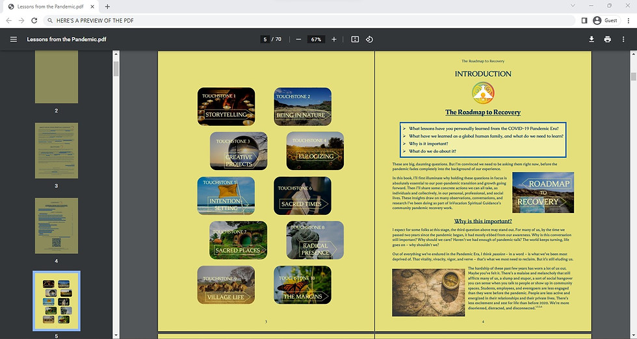This screenshot has width=637, height=339.
Task: Reload the current page
Action: click(34, 20)
